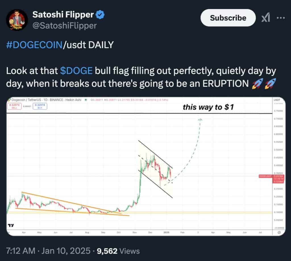Click the blue verified badge

click(101, 14)
